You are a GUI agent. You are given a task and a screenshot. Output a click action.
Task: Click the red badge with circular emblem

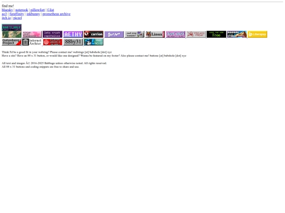point(53,42)
